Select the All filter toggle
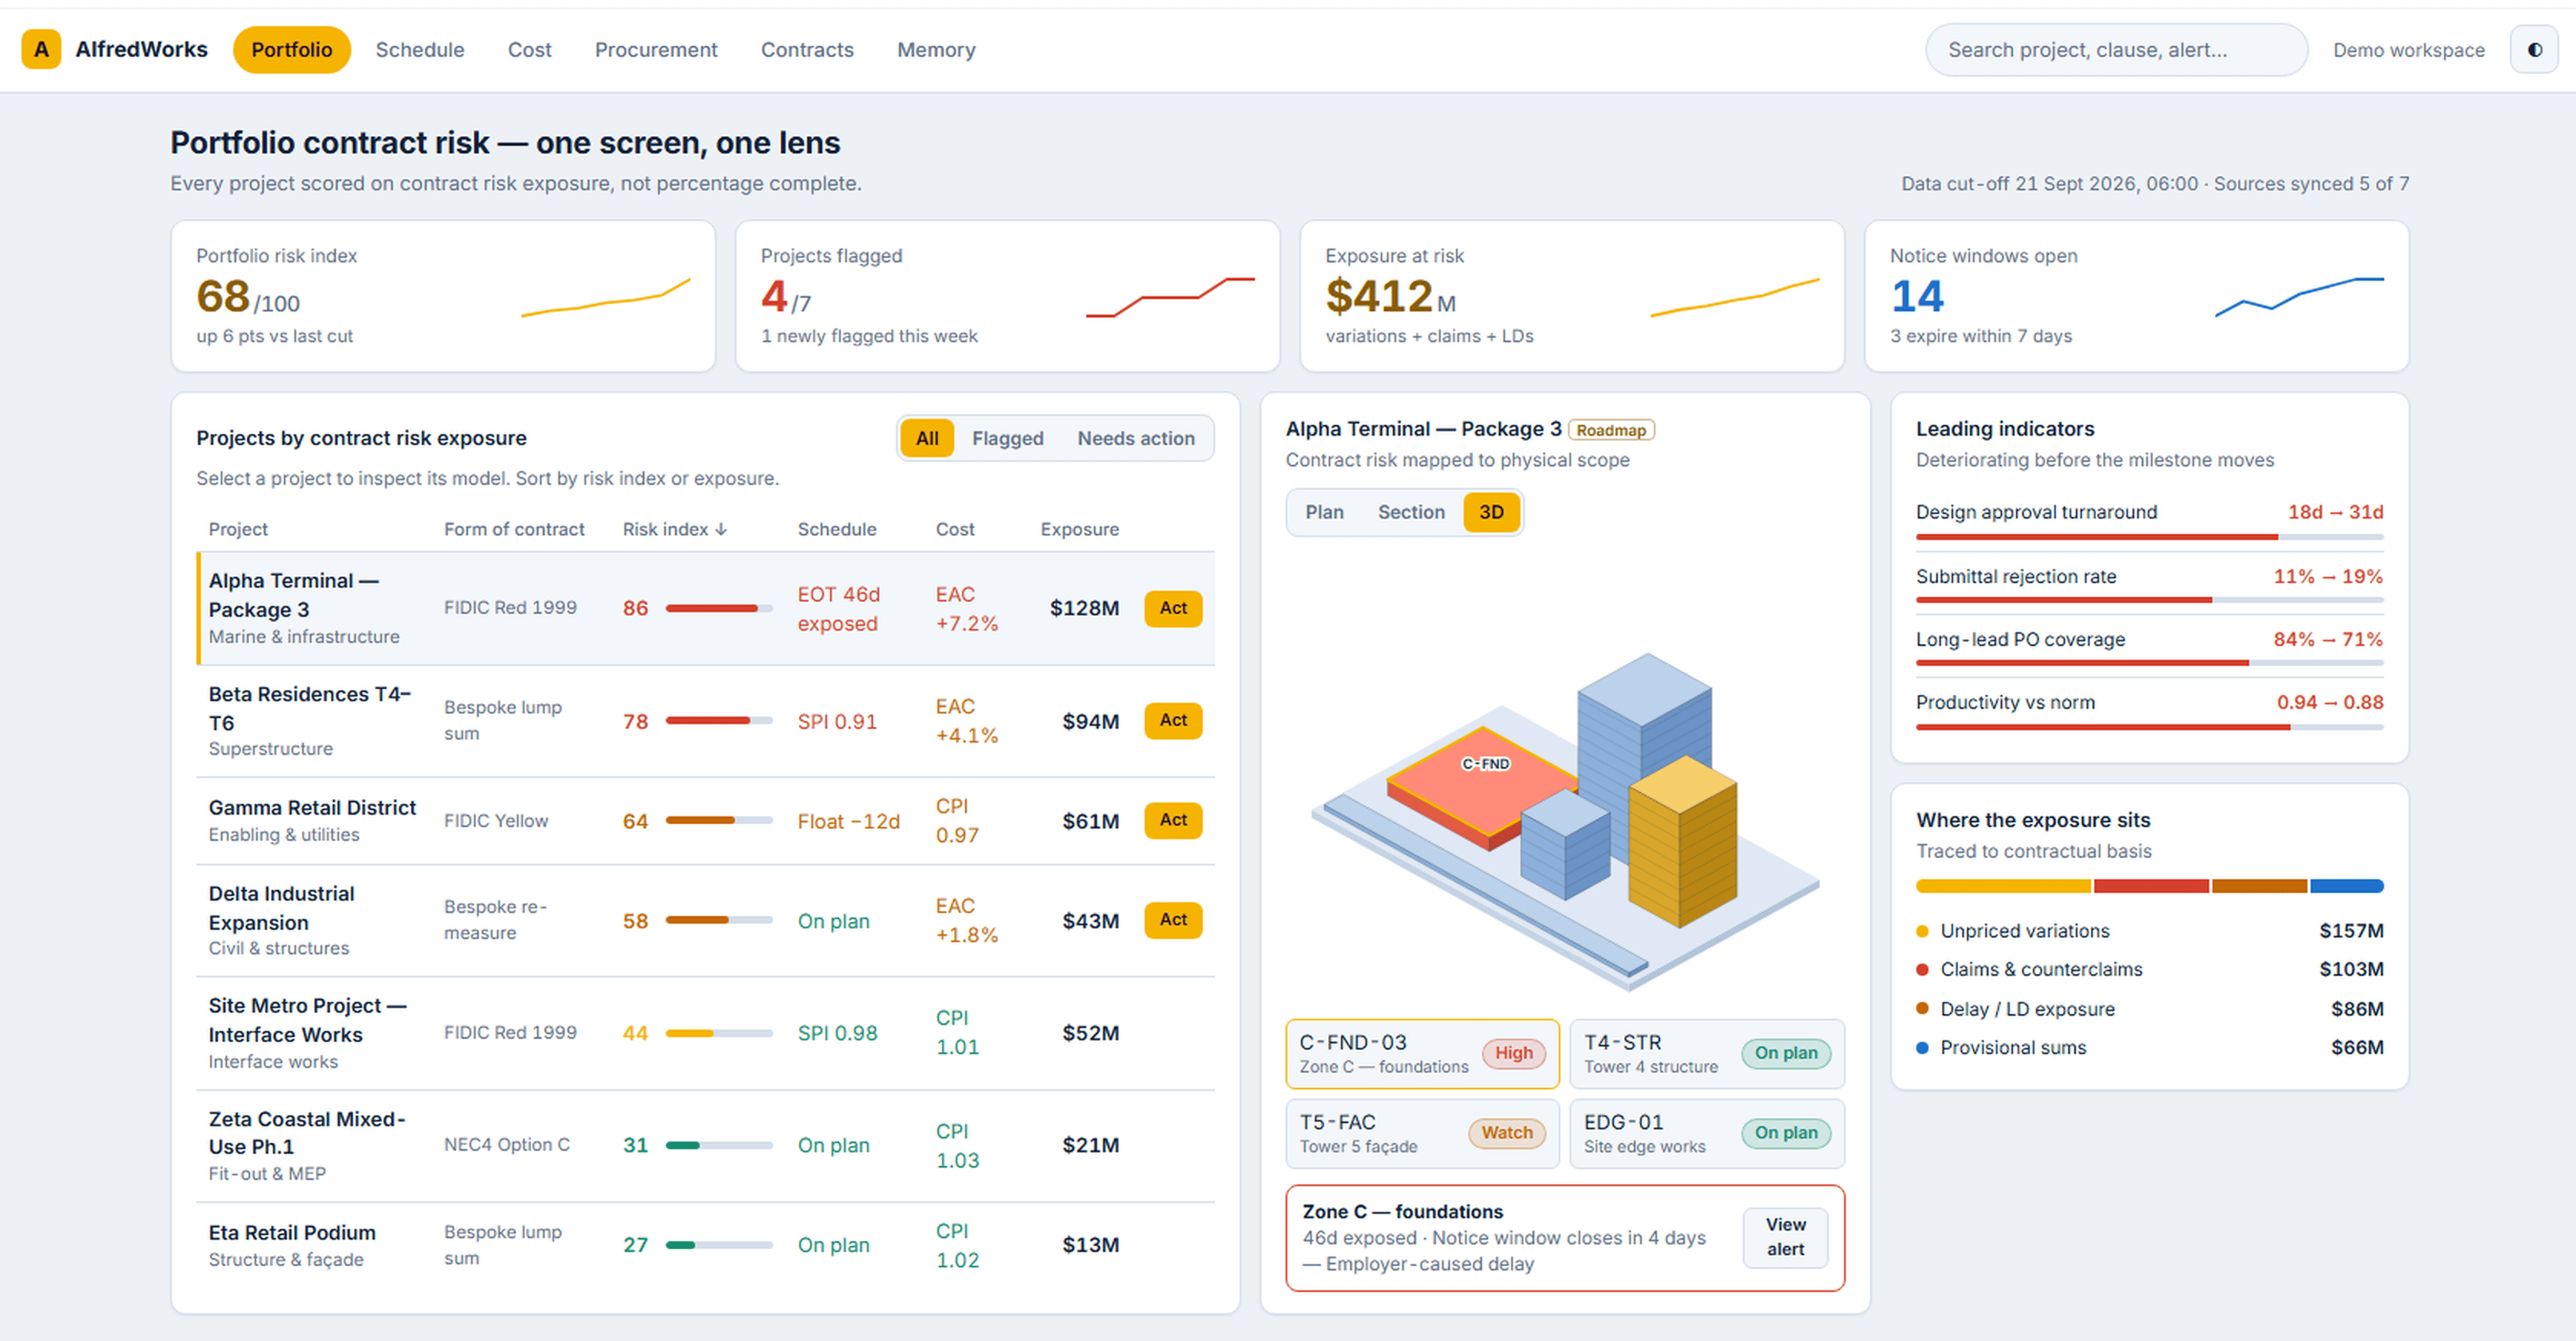The width and height of the screenshot is (2576, 1341). click(927, 438)
